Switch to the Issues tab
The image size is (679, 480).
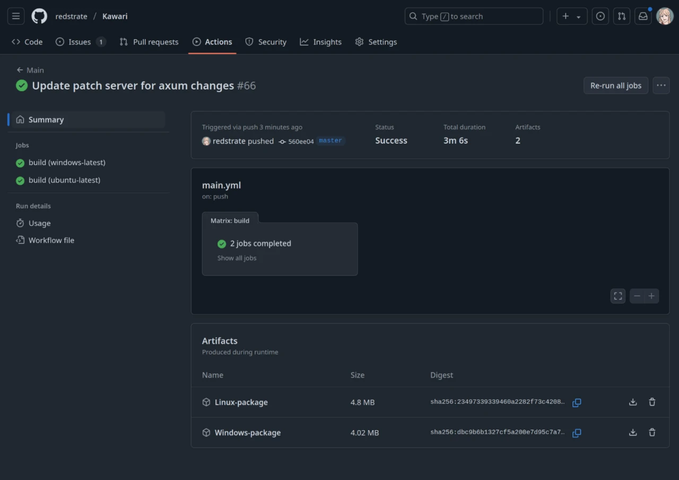[x=81, y=42]
